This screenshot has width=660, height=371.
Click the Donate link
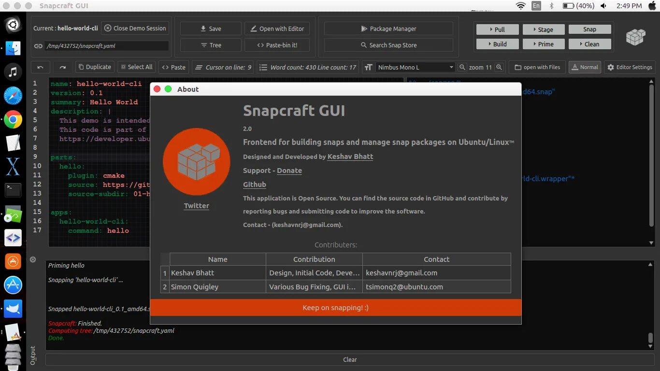(289, 171)
